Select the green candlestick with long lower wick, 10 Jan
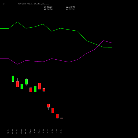Image resolution: width=138 pixels, height=138 pixels. coord(35,89)
